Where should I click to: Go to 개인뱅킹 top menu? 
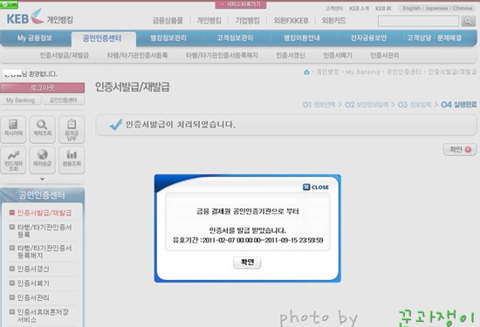coord(209,21)
